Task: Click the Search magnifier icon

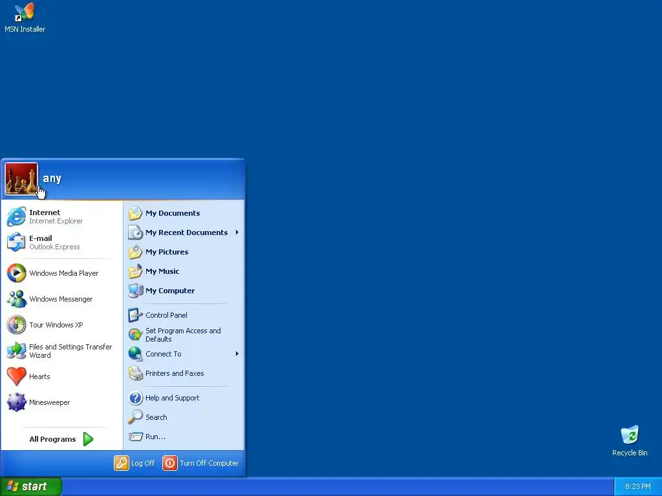Action: [x=136, y=417]
